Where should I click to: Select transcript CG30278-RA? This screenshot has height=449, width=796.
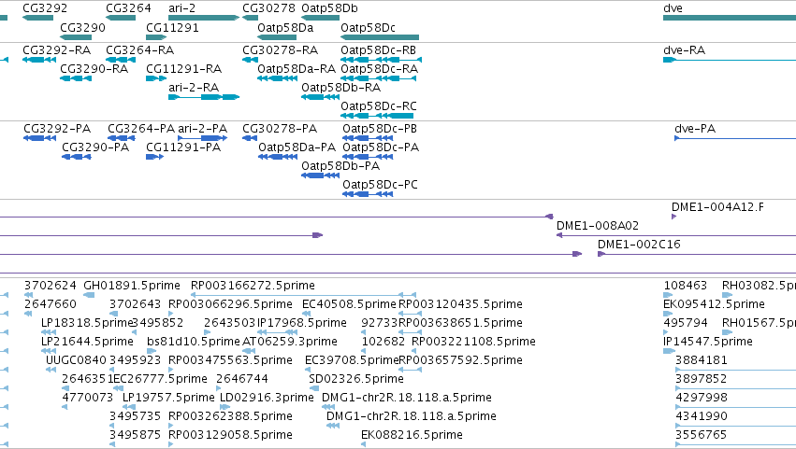click(281, 50)
